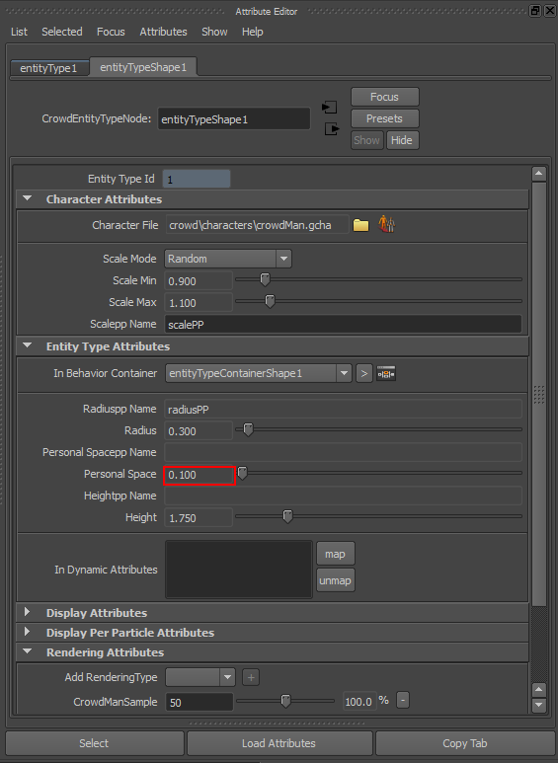The width and height of the screenshot is (558, 763).
Task: Click the input connection arrow icon
Action: point(330,107)
